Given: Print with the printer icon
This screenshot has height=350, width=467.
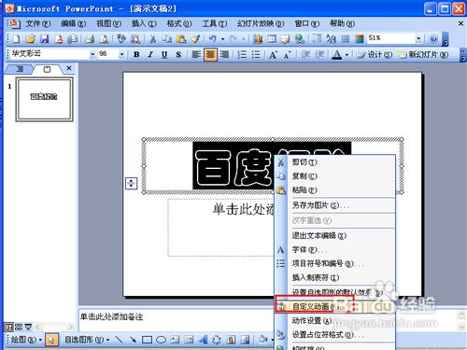Looking at the screenshot, I should tap(90, 39).
